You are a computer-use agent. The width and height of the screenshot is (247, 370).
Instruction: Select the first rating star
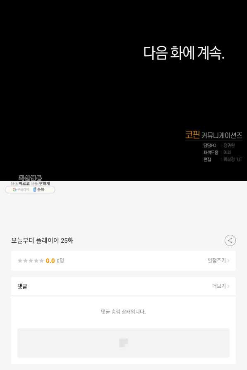click(20, 260)
